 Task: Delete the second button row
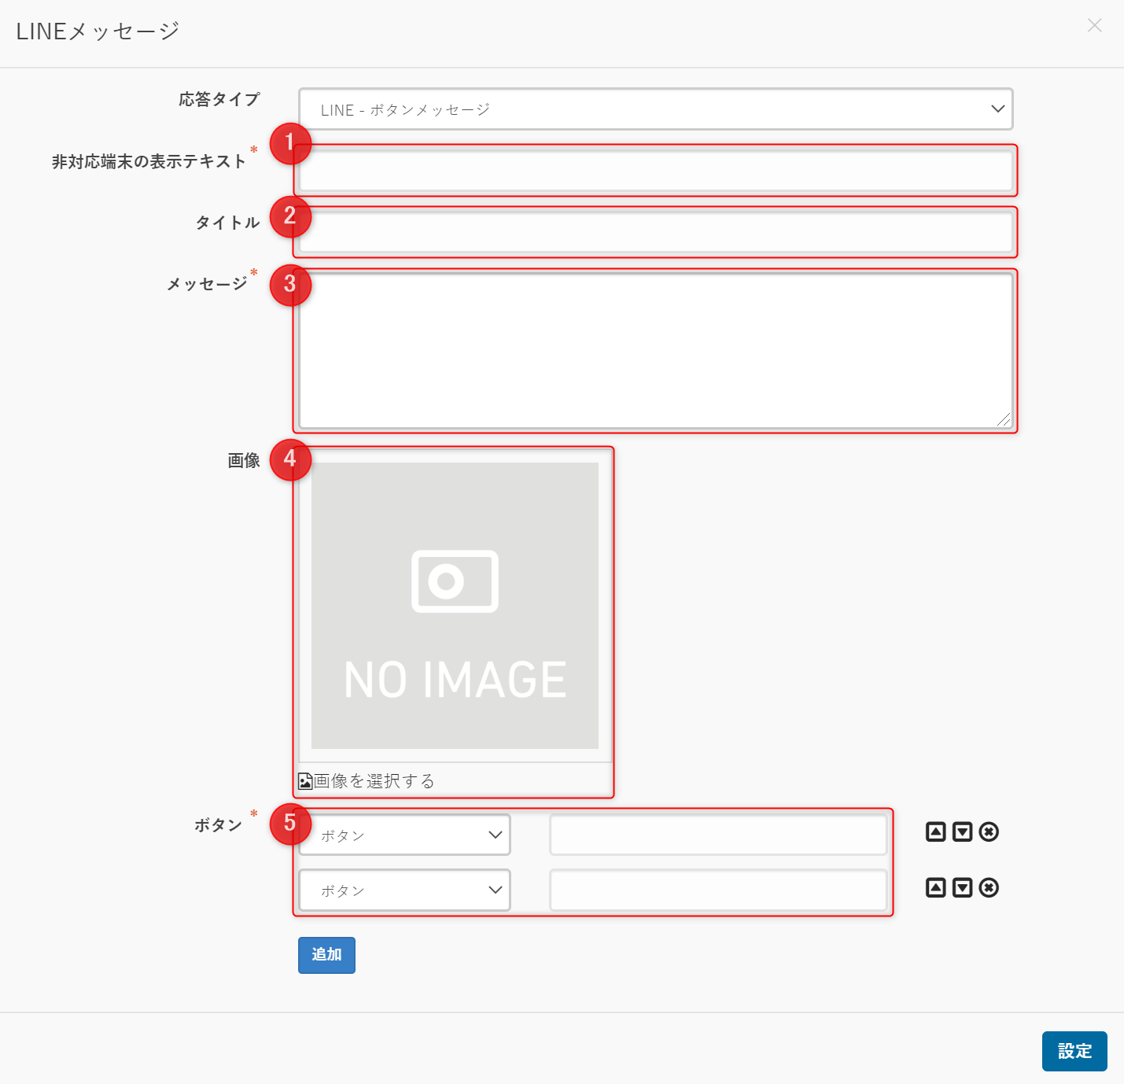[989, 887]
